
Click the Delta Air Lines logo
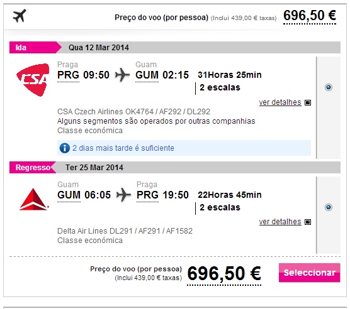(x=33, y=199)
